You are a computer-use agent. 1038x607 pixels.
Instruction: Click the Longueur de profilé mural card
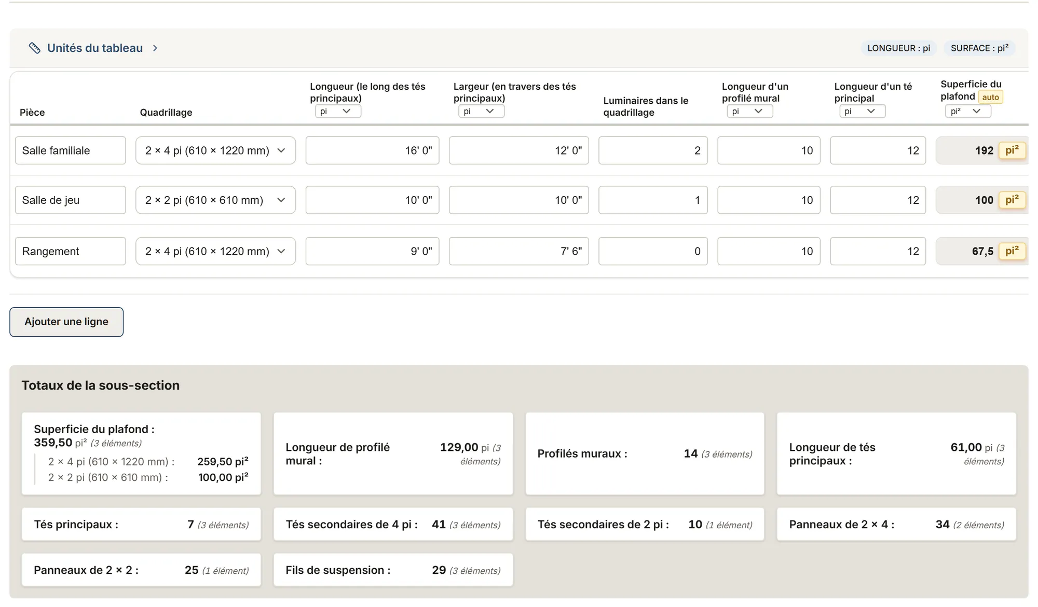point(393,453)
